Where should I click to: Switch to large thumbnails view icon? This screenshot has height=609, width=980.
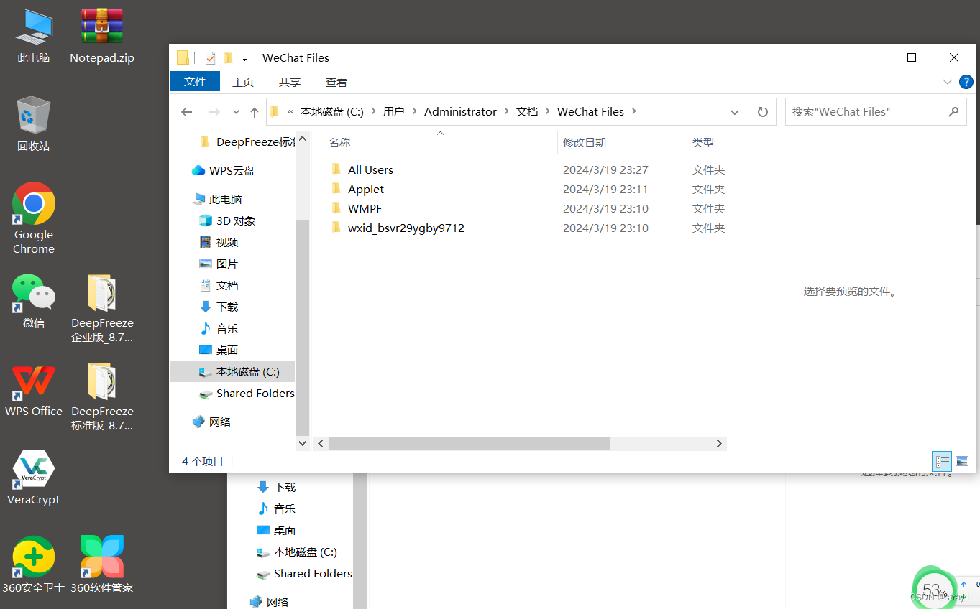(962, 461)
